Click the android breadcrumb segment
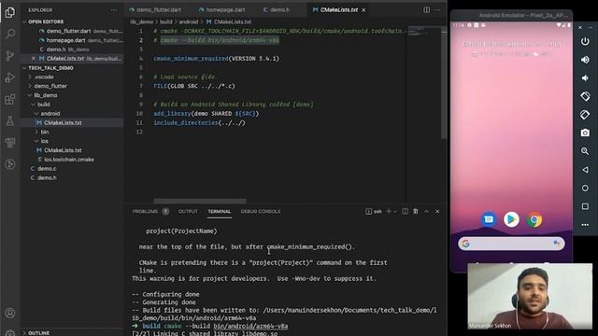Viewport: 598px width, 336px height. tap(189, 21)
